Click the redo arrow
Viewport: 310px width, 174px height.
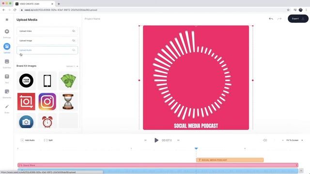(279, 19)
